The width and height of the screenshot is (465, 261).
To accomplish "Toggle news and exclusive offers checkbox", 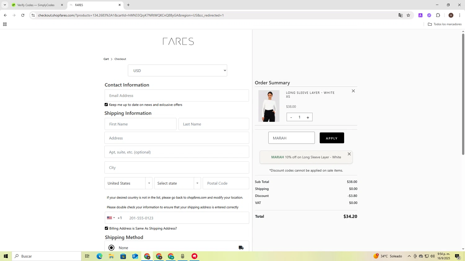I will point(106,105).
